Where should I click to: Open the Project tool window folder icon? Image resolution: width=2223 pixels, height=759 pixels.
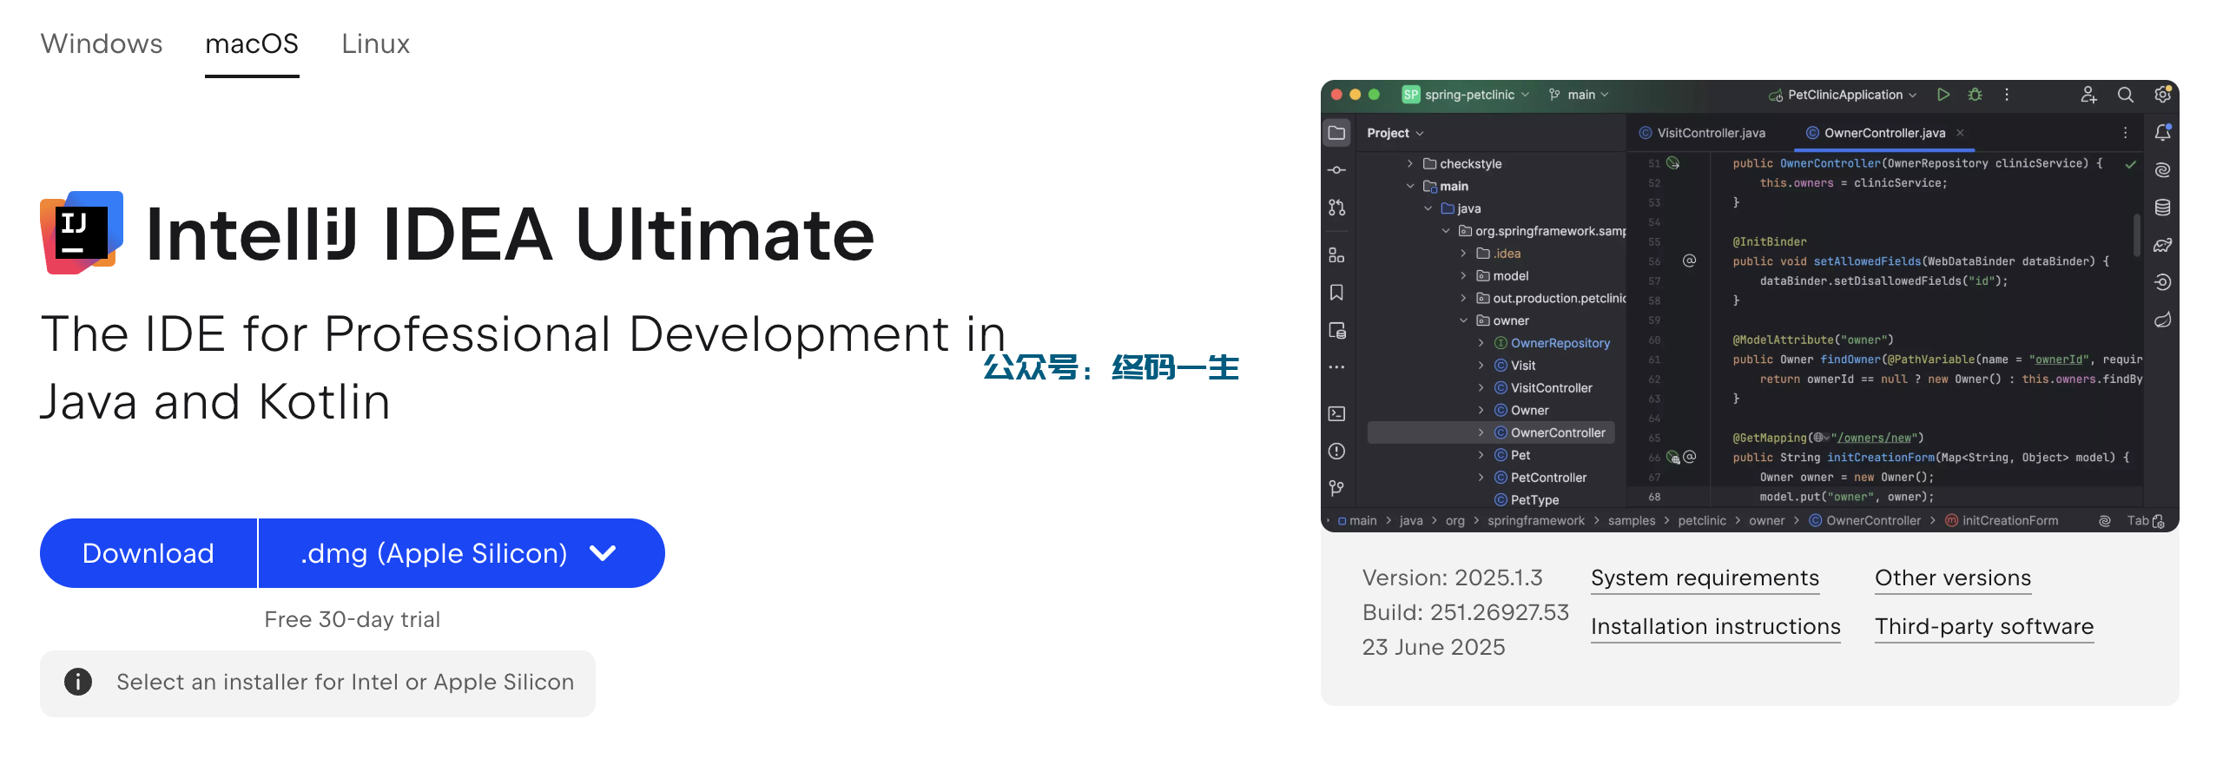[x=1337, y=133]
